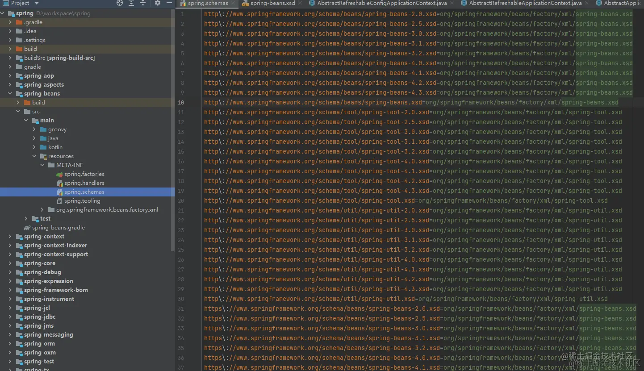Screen dimensions: 644x371
Task: Click the groovy source folder icon
Action: click(x=44, y=129)
